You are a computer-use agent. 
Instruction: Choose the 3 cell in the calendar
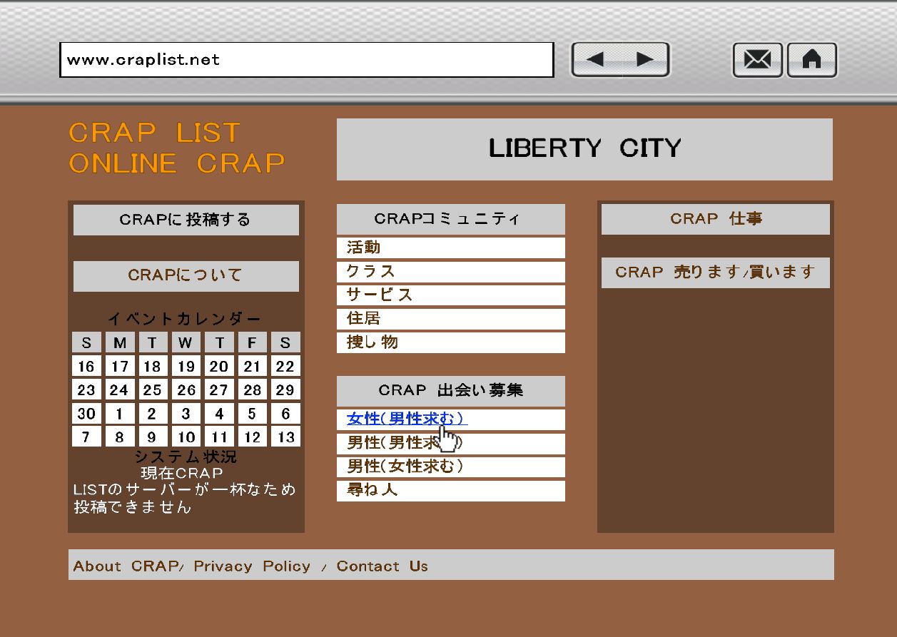[186, 414]
